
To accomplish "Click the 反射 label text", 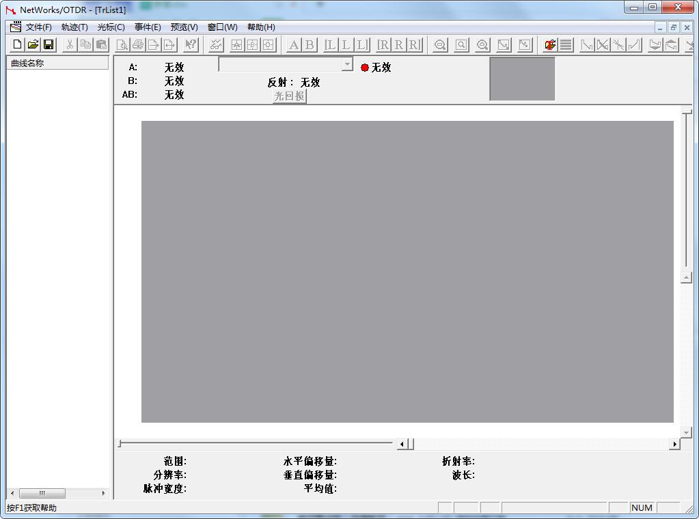I will [x=280, y=82].
